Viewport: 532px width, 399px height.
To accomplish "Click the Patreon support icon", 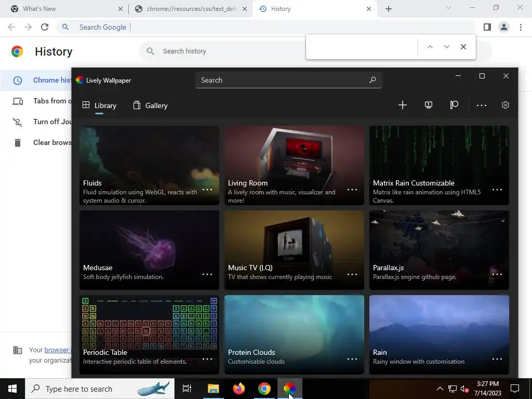I will 454,105.
